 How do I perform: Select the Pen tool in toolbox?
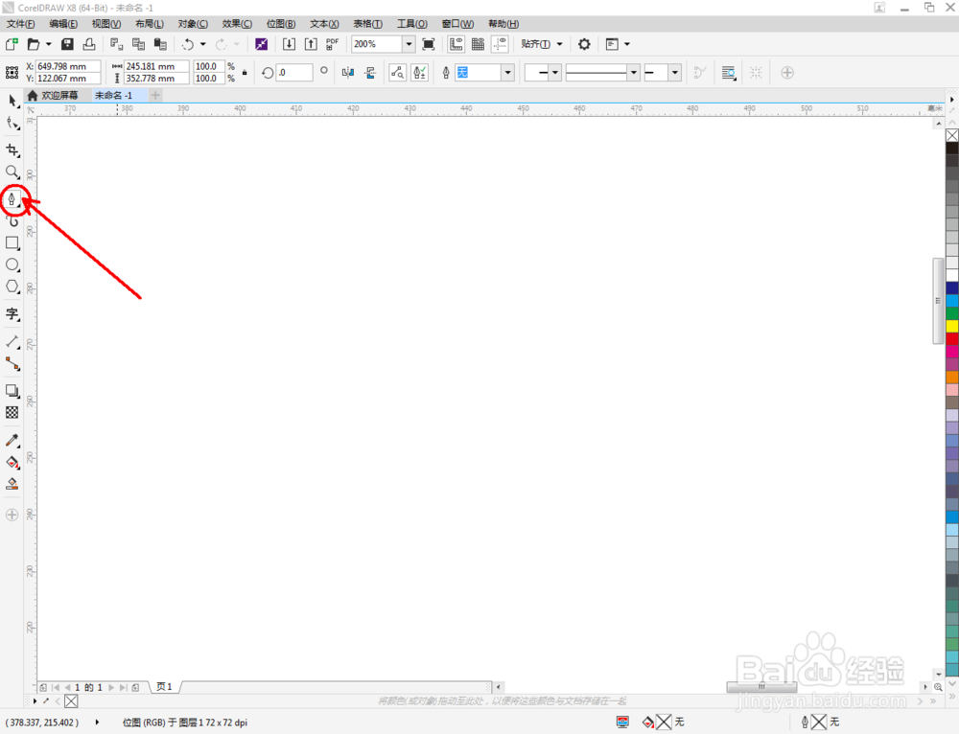(x=12, y=199)
